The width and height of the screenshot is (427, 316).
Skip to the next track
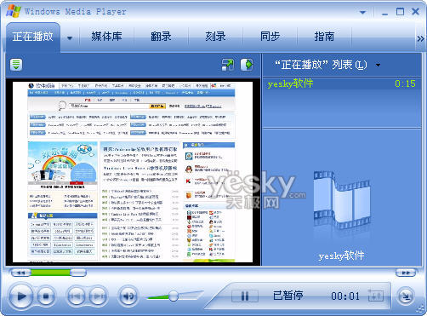tap(98, 296)
